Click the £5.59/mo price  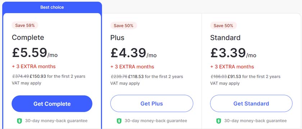(35, 53)
